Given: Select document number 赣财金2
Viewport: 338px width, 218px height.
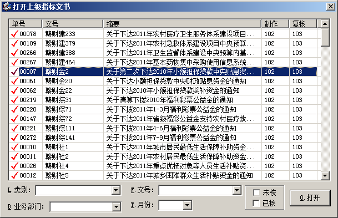Looking at the screenshot, I should [57, 72].
